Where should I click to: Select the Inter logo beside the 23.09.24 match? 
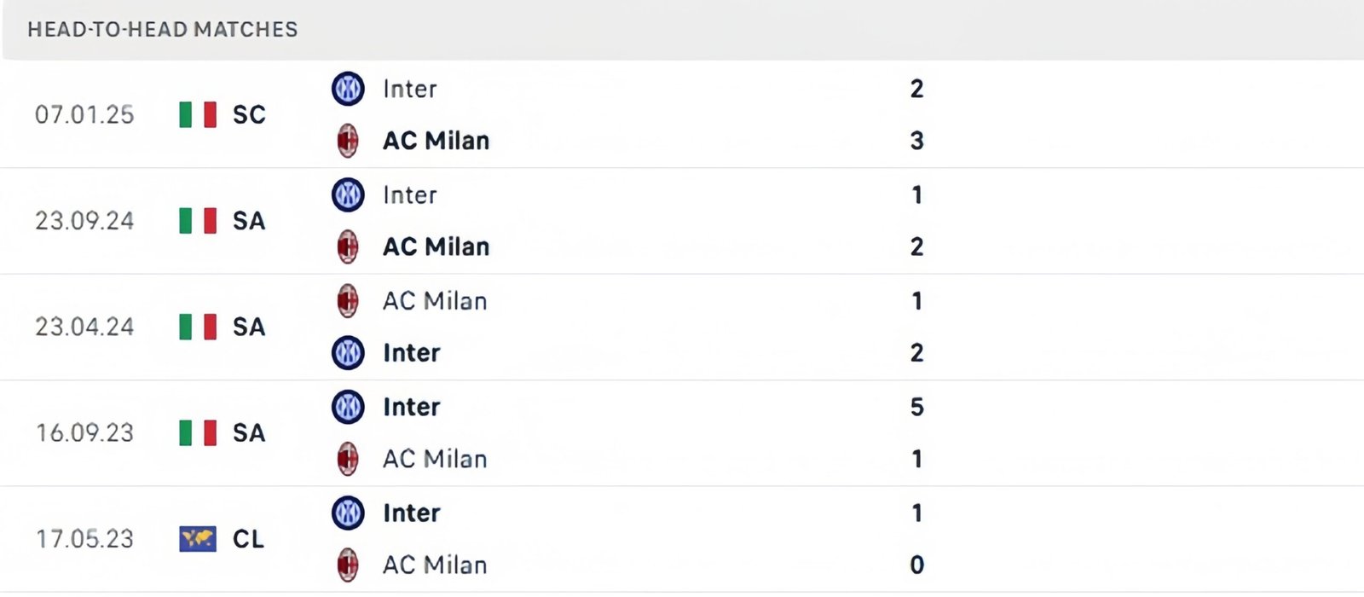pos(348,194)
